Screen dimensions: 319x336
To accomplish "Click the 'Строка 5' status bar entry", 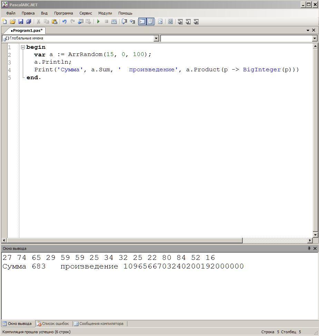I will coord(270,332).
